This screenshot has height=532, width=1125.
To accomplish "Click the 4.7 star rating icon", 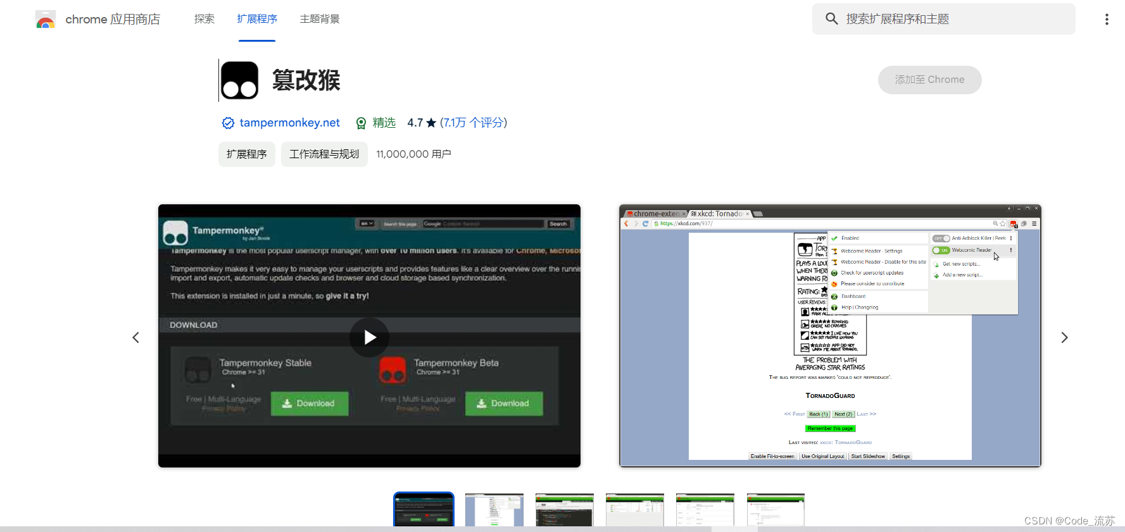I will pos(431,123).
